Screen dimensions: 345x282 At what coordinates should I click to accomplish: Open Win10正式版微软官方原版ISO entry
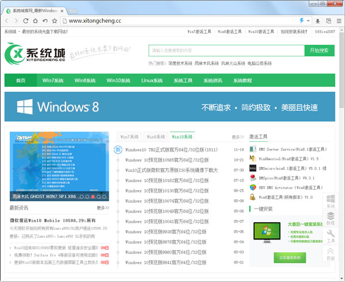click(x=171, y=171)
